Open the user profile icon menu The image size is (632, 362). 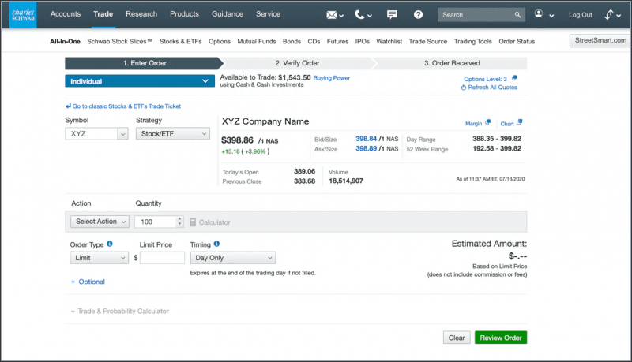click(x=544, y=14)
